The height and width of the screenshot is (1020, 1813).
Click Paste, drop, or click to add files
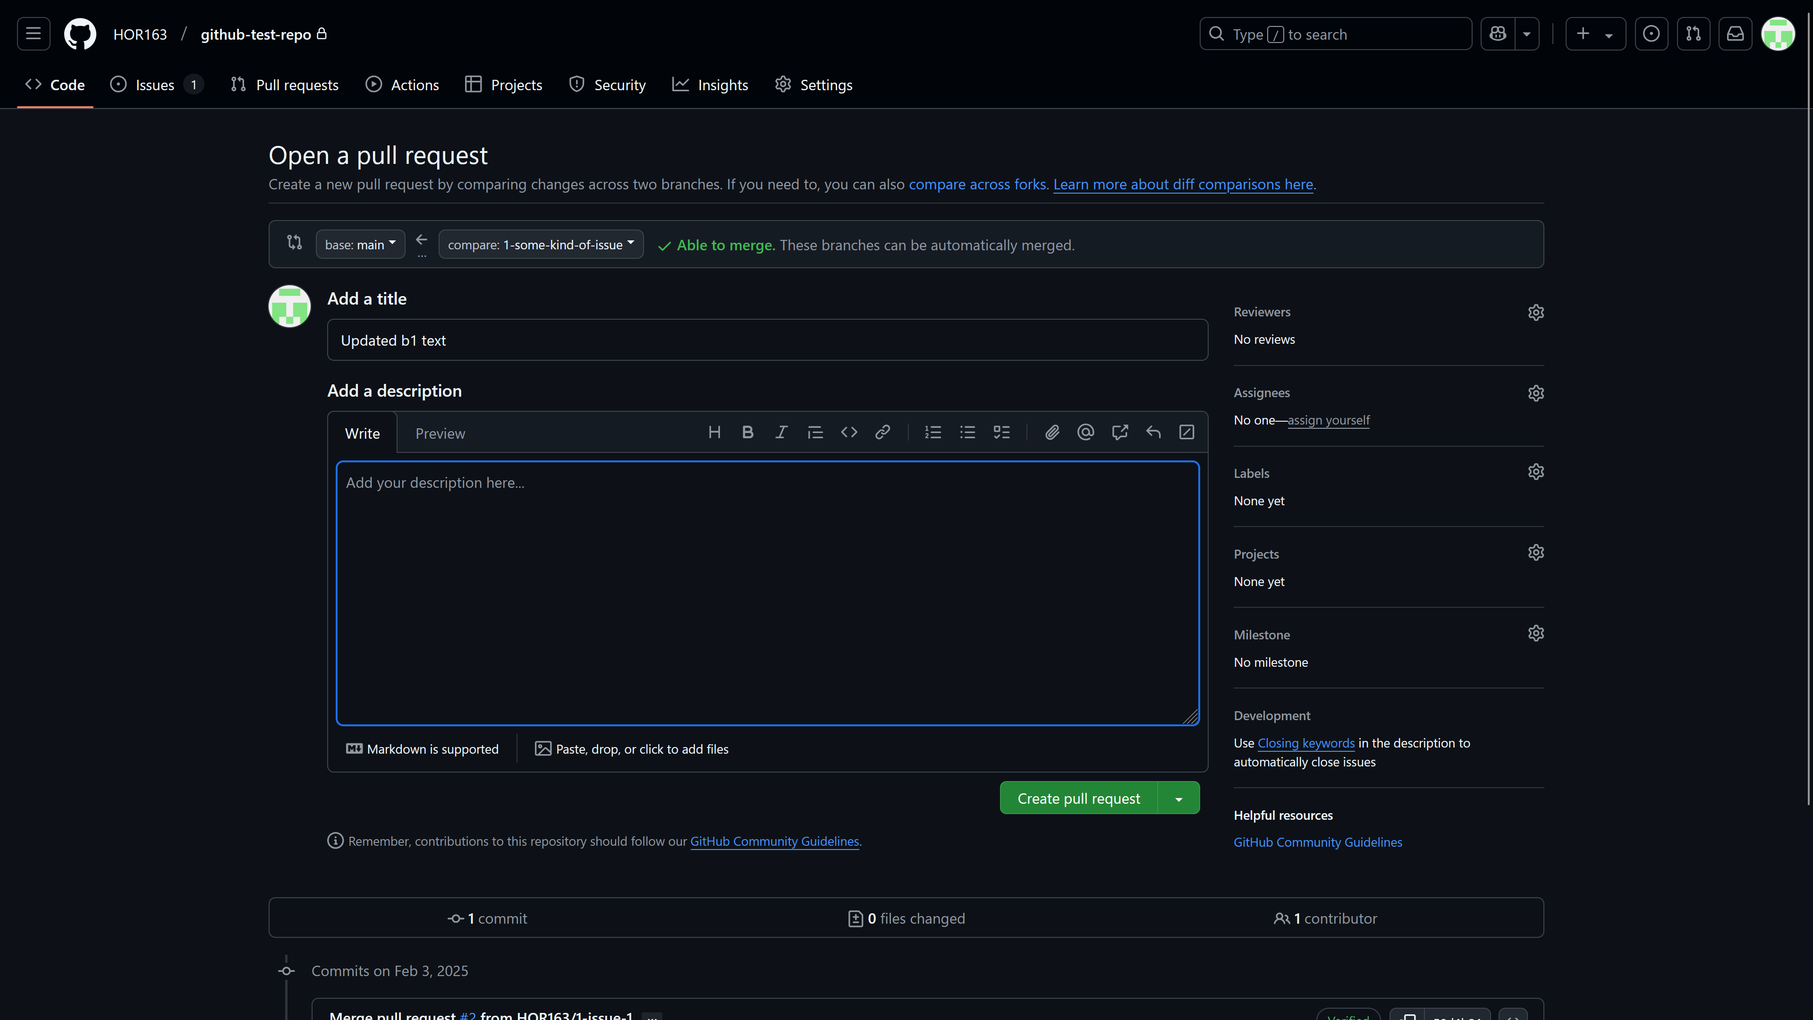click(x=631, y=749)
